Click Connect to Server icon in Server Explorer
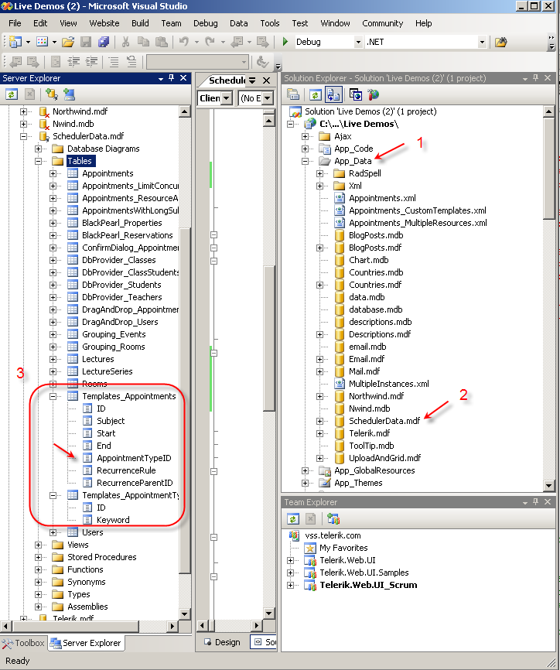The width and height of the screenshot is (560, 670). tap(69, 94)
